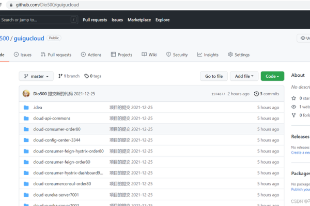
Task: Click Pull requests in top navigation bar
Action: pyautogui.click(x=95, y=20)
